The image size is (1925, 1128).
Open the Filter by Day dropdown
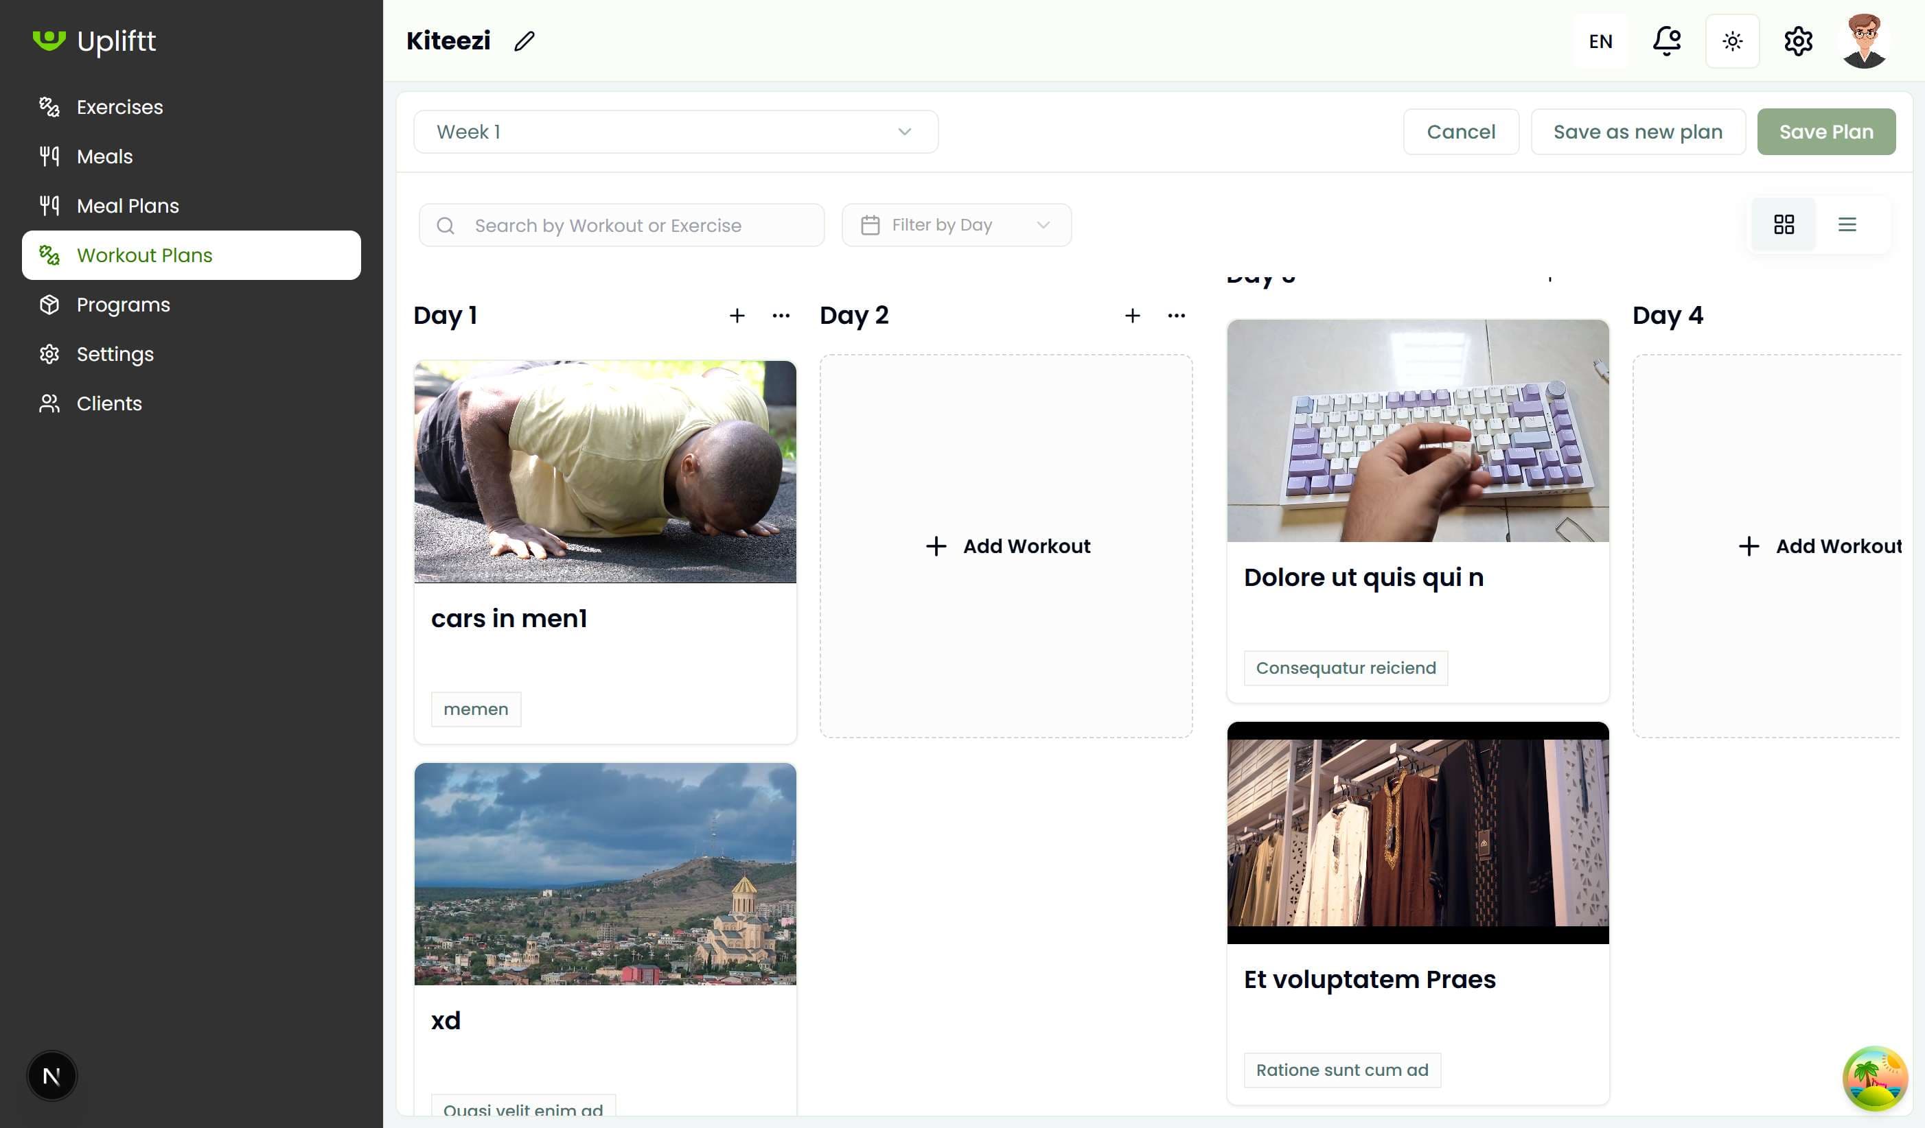click(956, 224)
